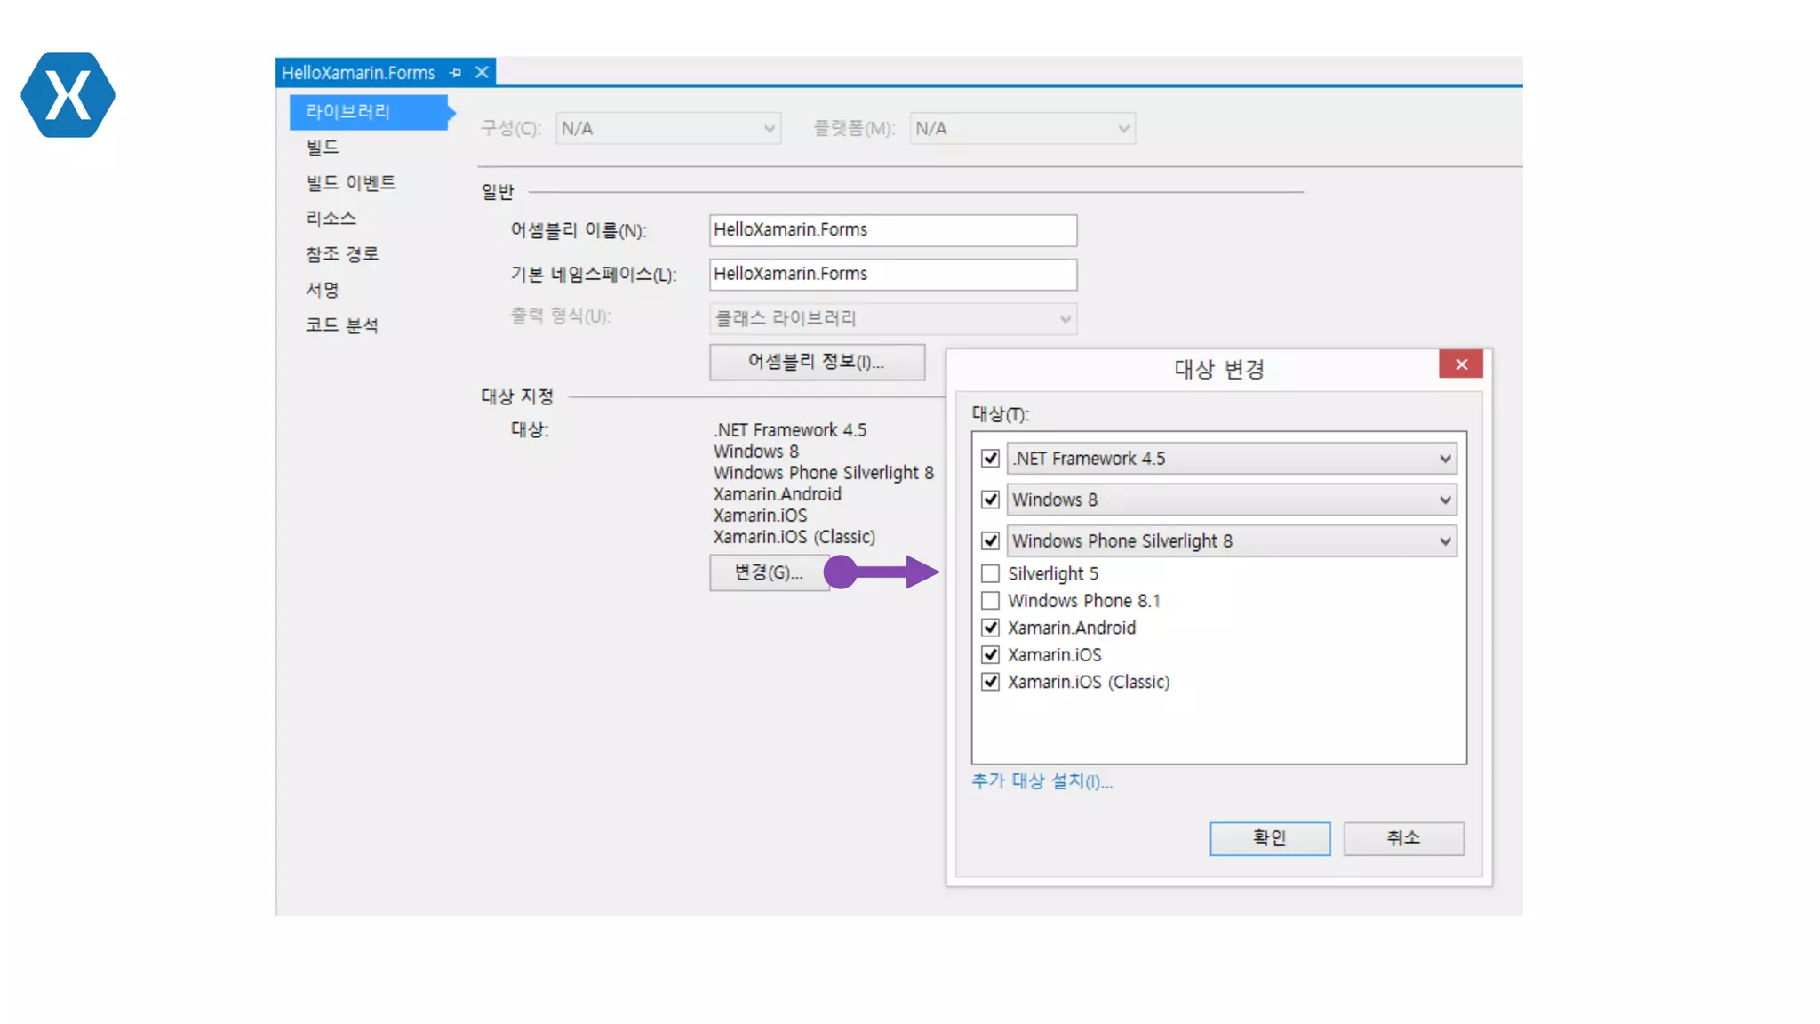Expand the Windows Phone Silverlight 8 dropdown
This screenshot has height=1024, width=1820.
(1445, 540)
